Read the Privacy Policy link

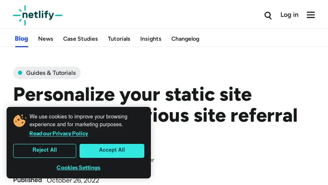point(59,133)
